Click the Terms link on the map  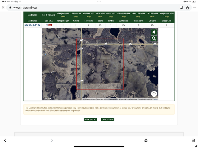[x=156, y=99]
